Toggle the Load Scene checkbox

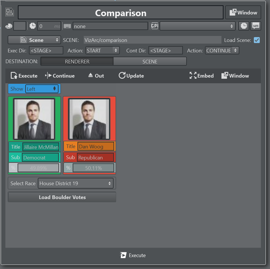[x=257, y=40]
